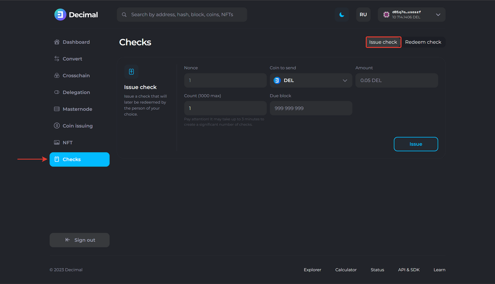
Task: Toggle dark mode moon icon
Action: click(342, 15)
